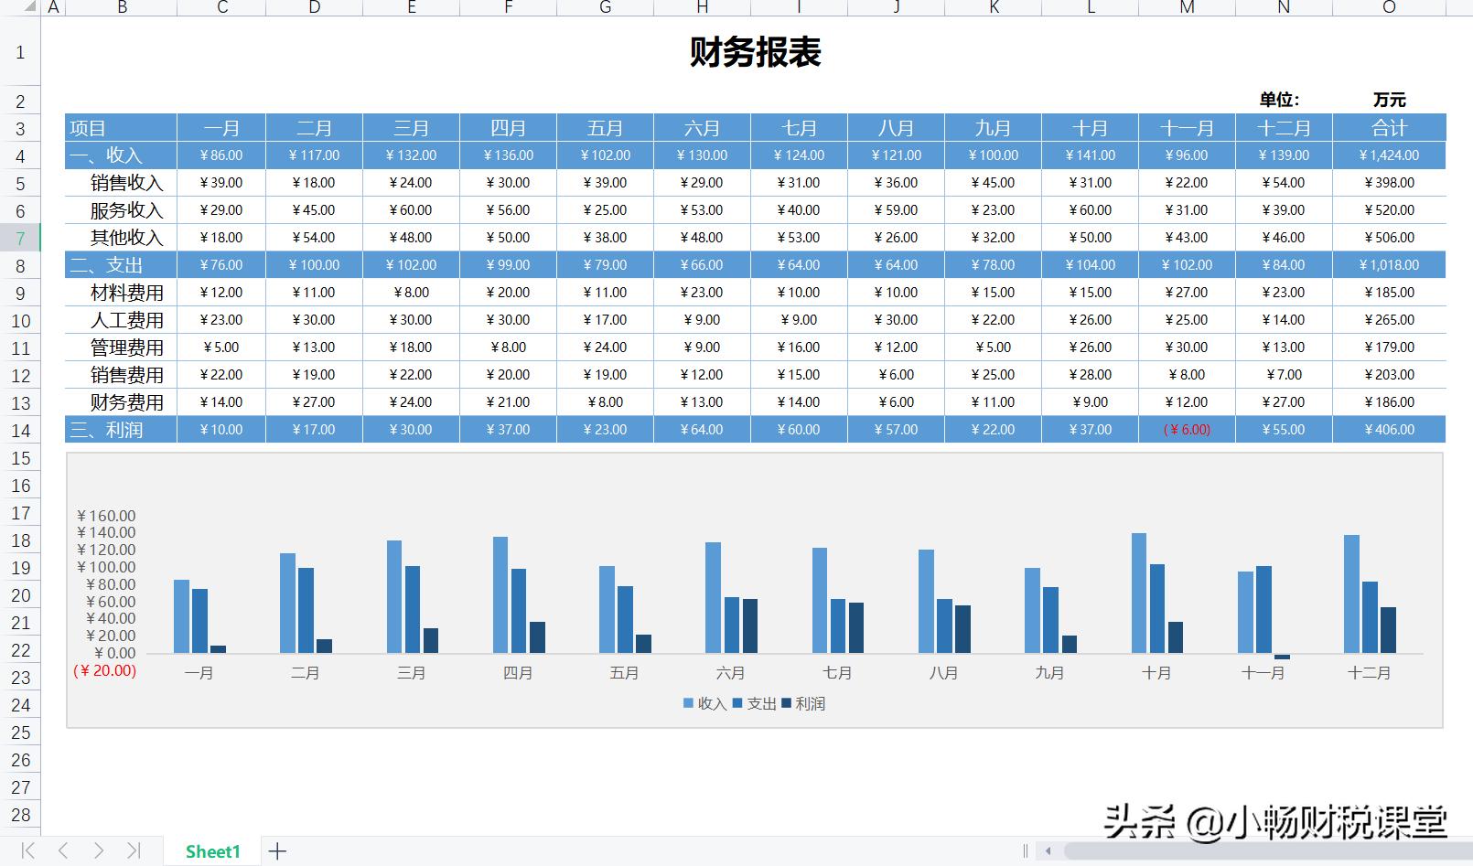Select row 7 header

[x=20, y=238]
